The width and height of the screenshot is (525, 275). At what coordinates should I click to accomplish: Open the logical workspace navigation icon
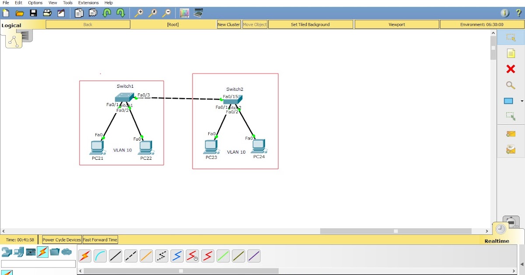(14, 41)
